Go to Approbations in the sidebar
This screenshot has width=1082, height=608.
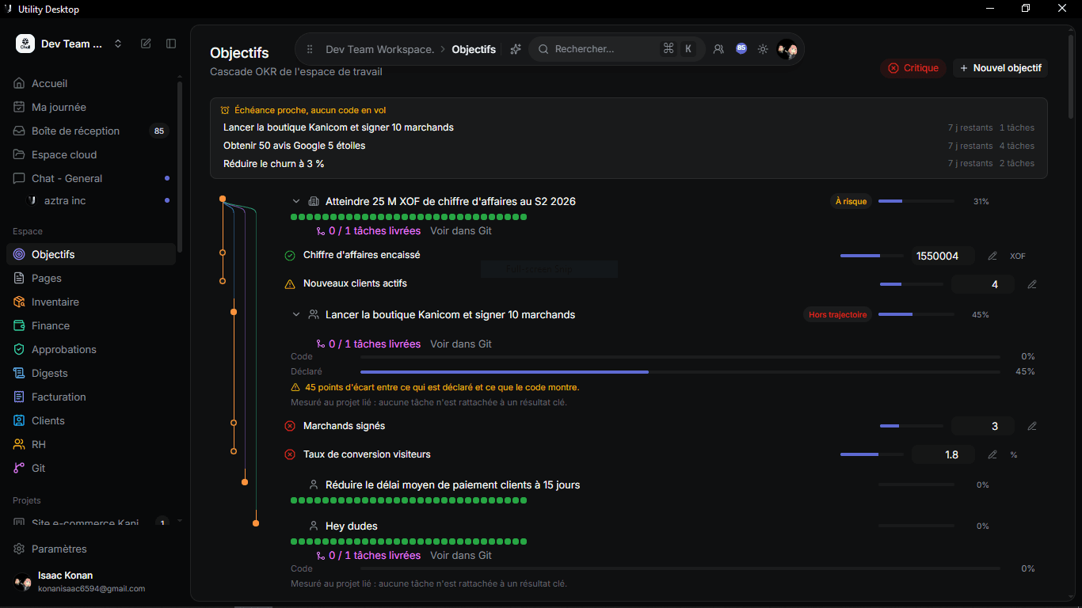(x=91, y=349)
